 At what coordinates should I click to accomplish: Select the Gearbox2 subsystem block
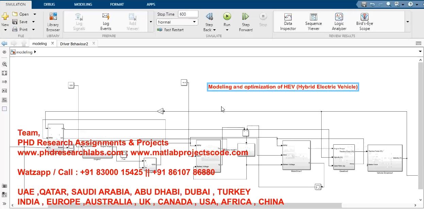(344, 157)
